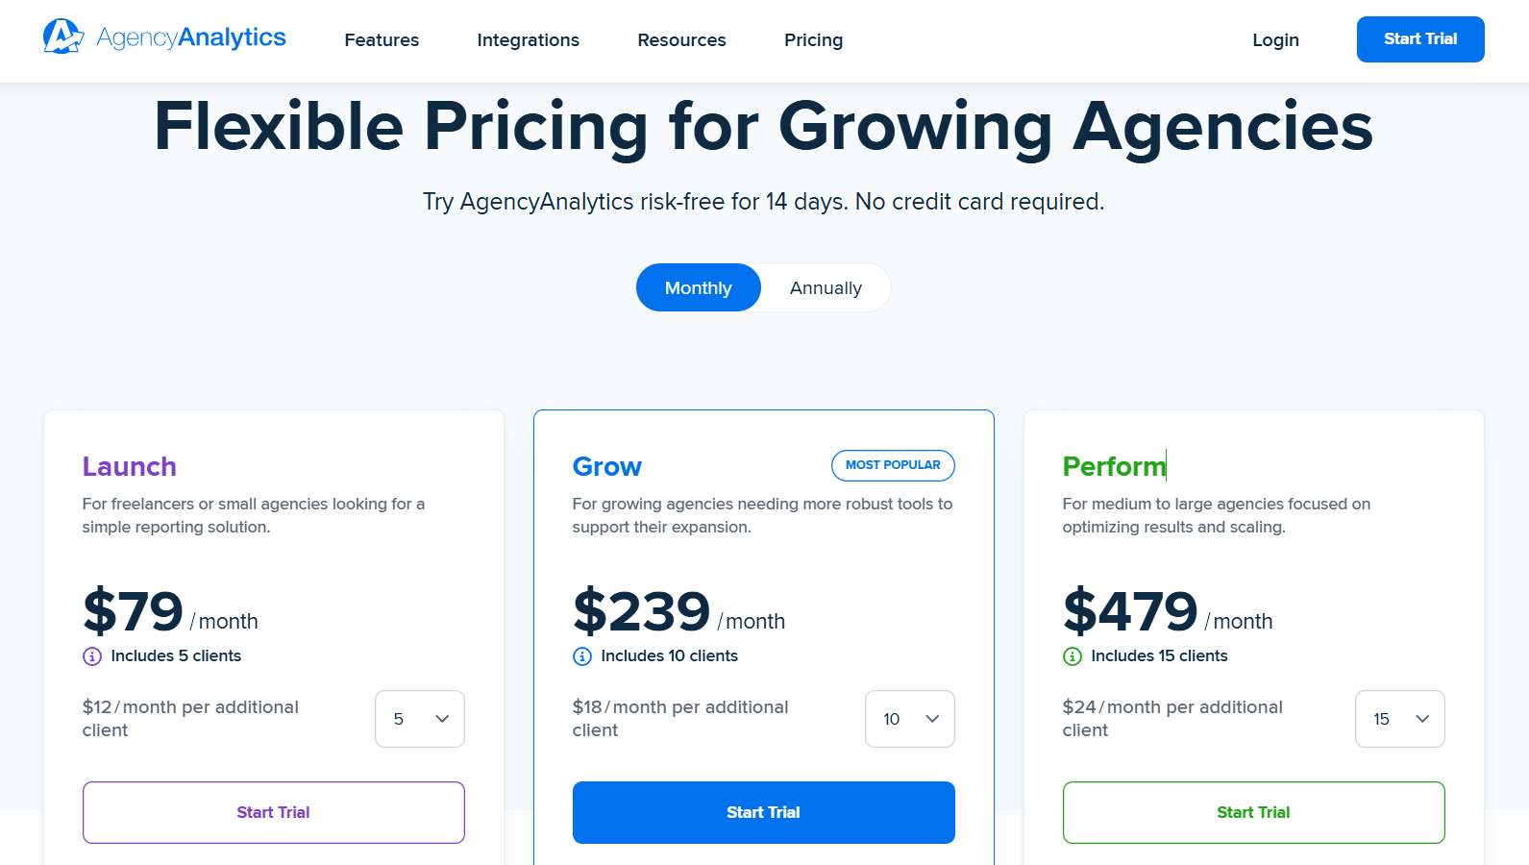The height and width of the screenshot is (865, 1529).
Task: Click the green info icon on Perform plan
Action: coord(1072,655)
